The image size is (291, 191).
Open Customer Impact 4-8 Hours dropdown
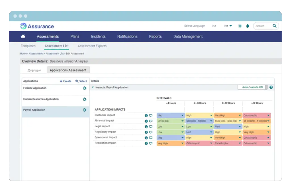point(199,115)
